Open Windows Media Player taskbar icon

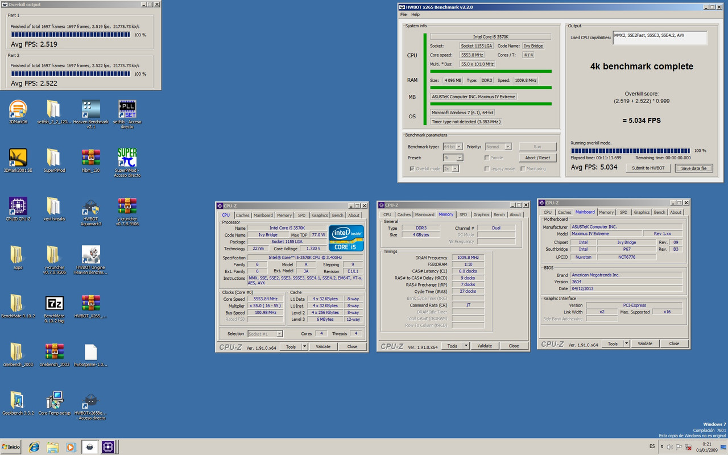click(71, 447)
